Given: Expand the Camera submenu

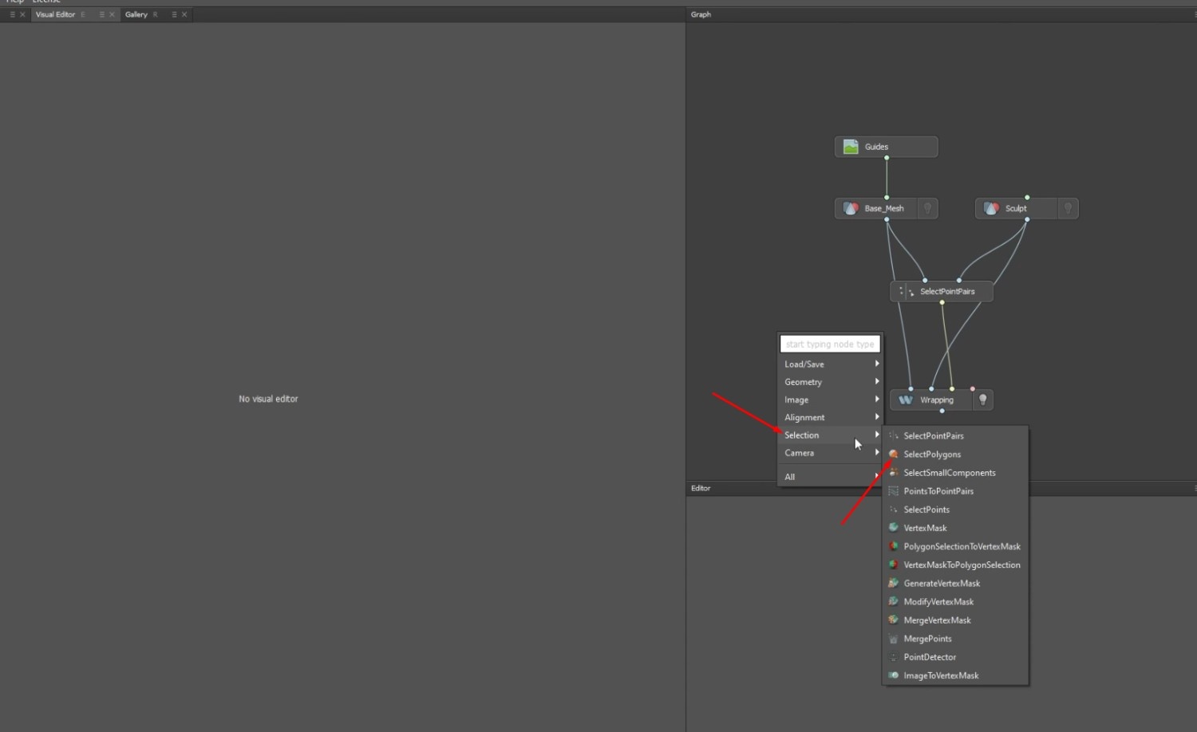Looking at the screenshot, I should pyautogui.click(x=830, y=452).
